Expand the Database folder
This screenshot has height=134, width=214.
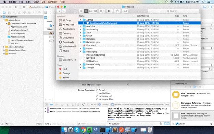point(80,39)
